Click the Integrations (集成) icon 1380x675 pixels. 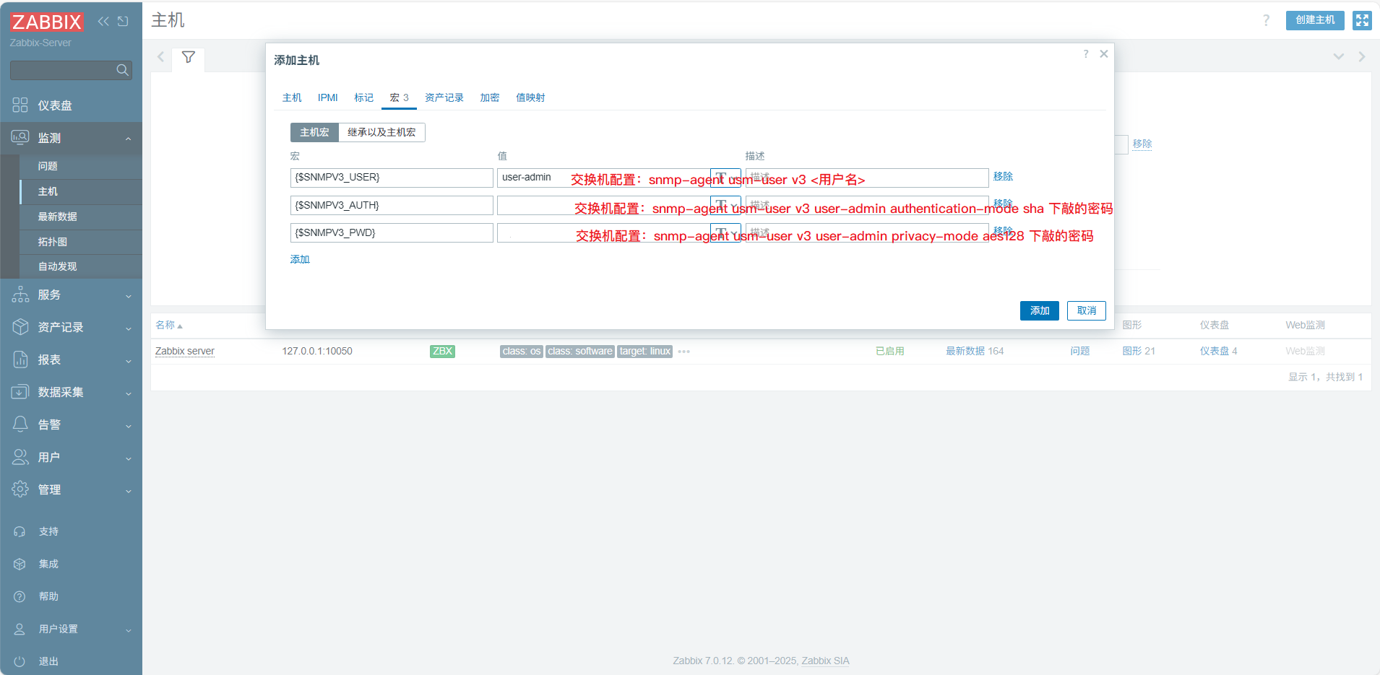click(20, 564)
